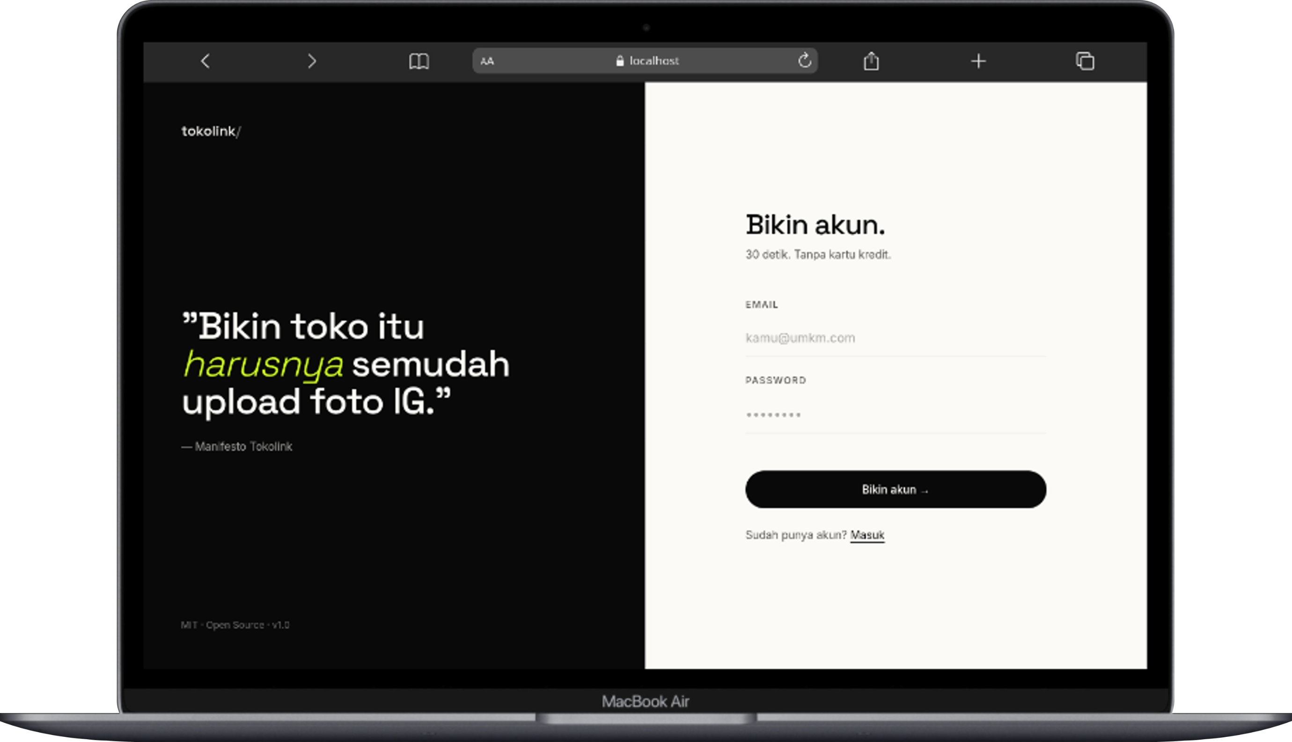Focus the Password input field
The height and width of the screenshot is (742, 1292).
pos(896,415)
